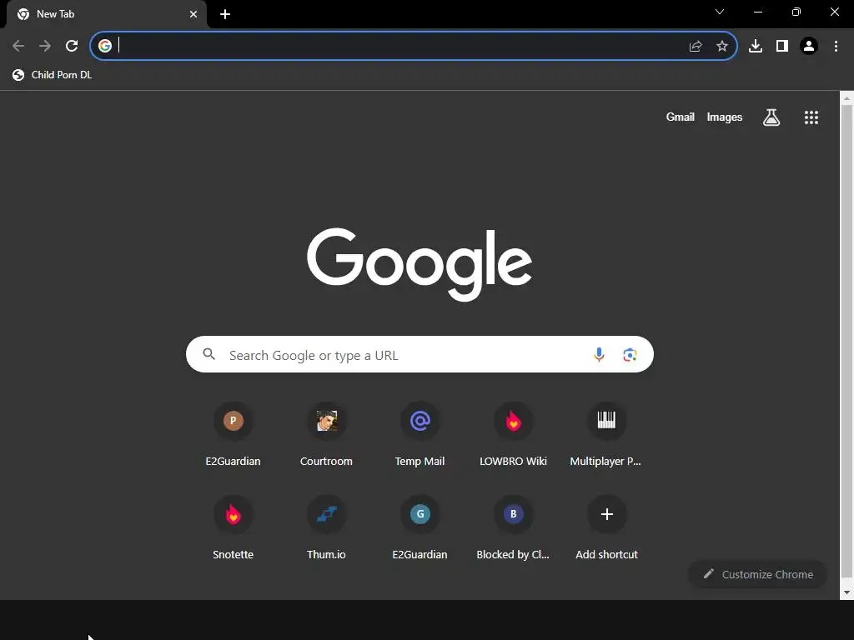Start voice search with the microphone
This screenshot has width=854, height=640.
pos(599,354)
